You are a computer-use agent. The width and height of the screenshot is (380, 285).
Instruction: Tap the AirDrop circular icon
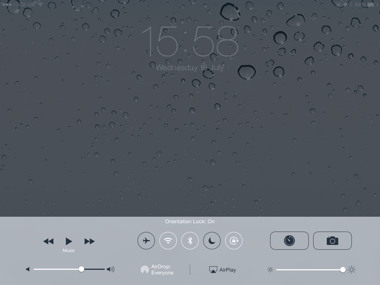[145, 270]
